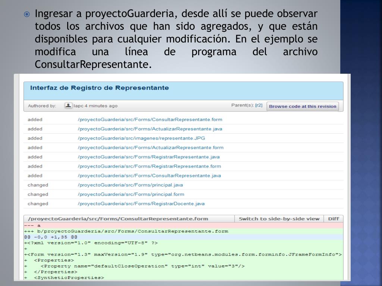Image resolution: width=382 pixels, height=286 pixels.
Task: Open ConsultarRepresentante.java file link
Action: pos(149,176)
